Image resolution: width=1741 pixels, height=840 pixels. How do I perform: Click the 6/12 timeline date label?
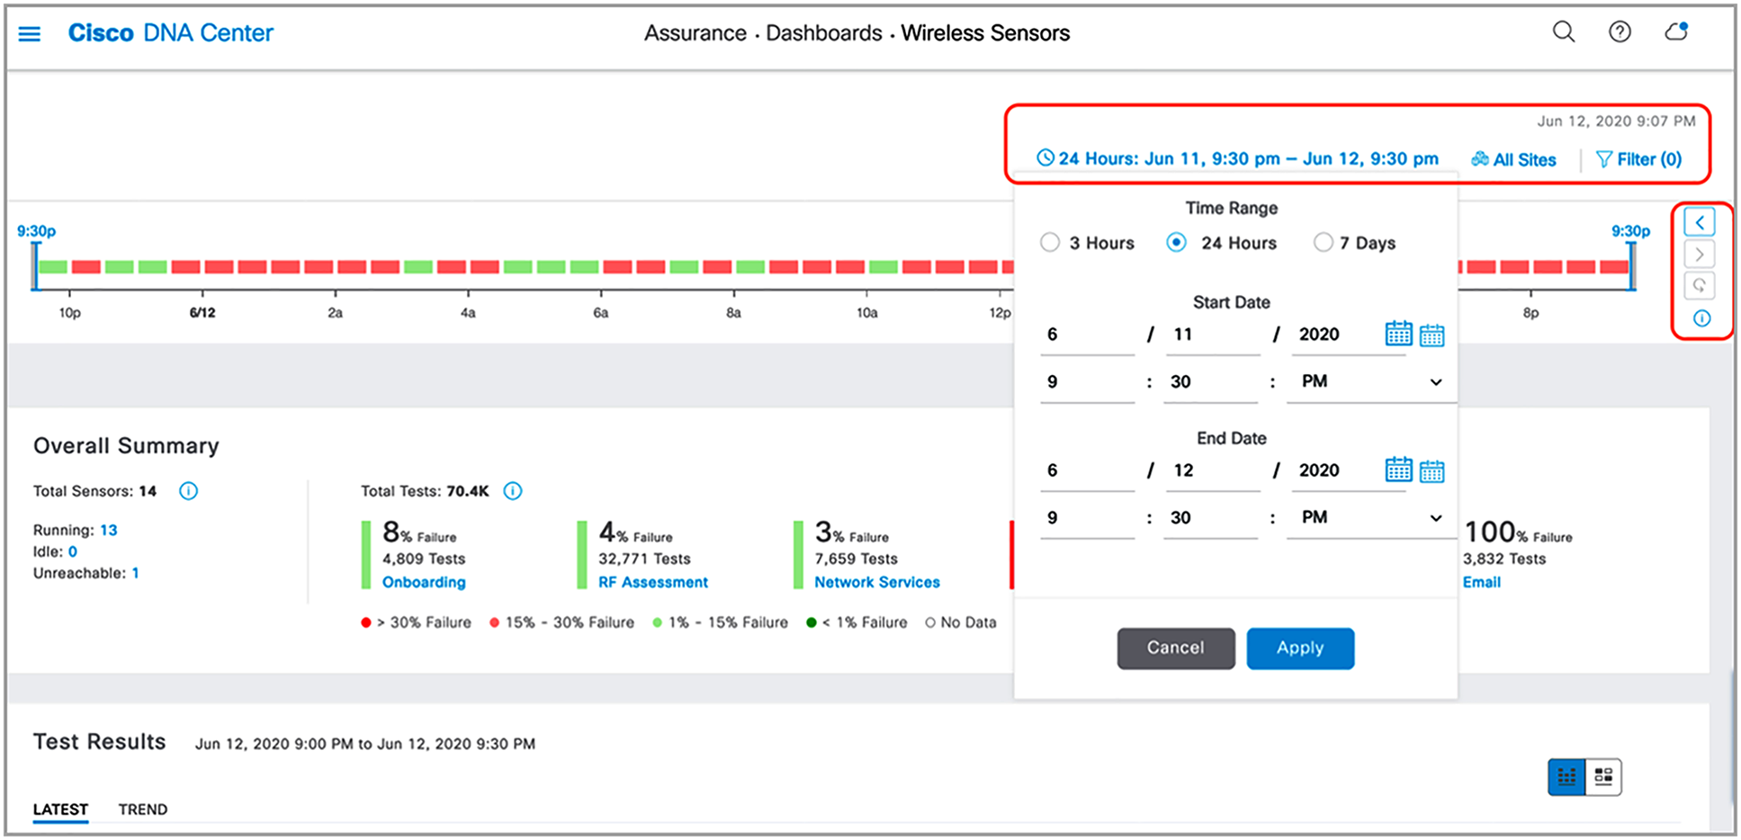[202, 313]
